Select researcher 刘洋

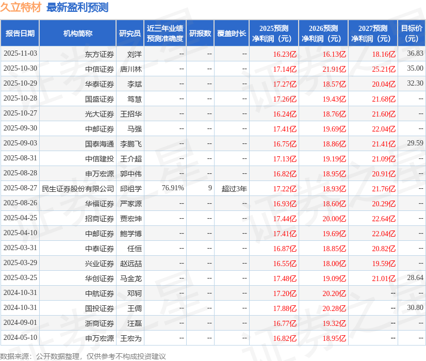click(x=134, y=54)
